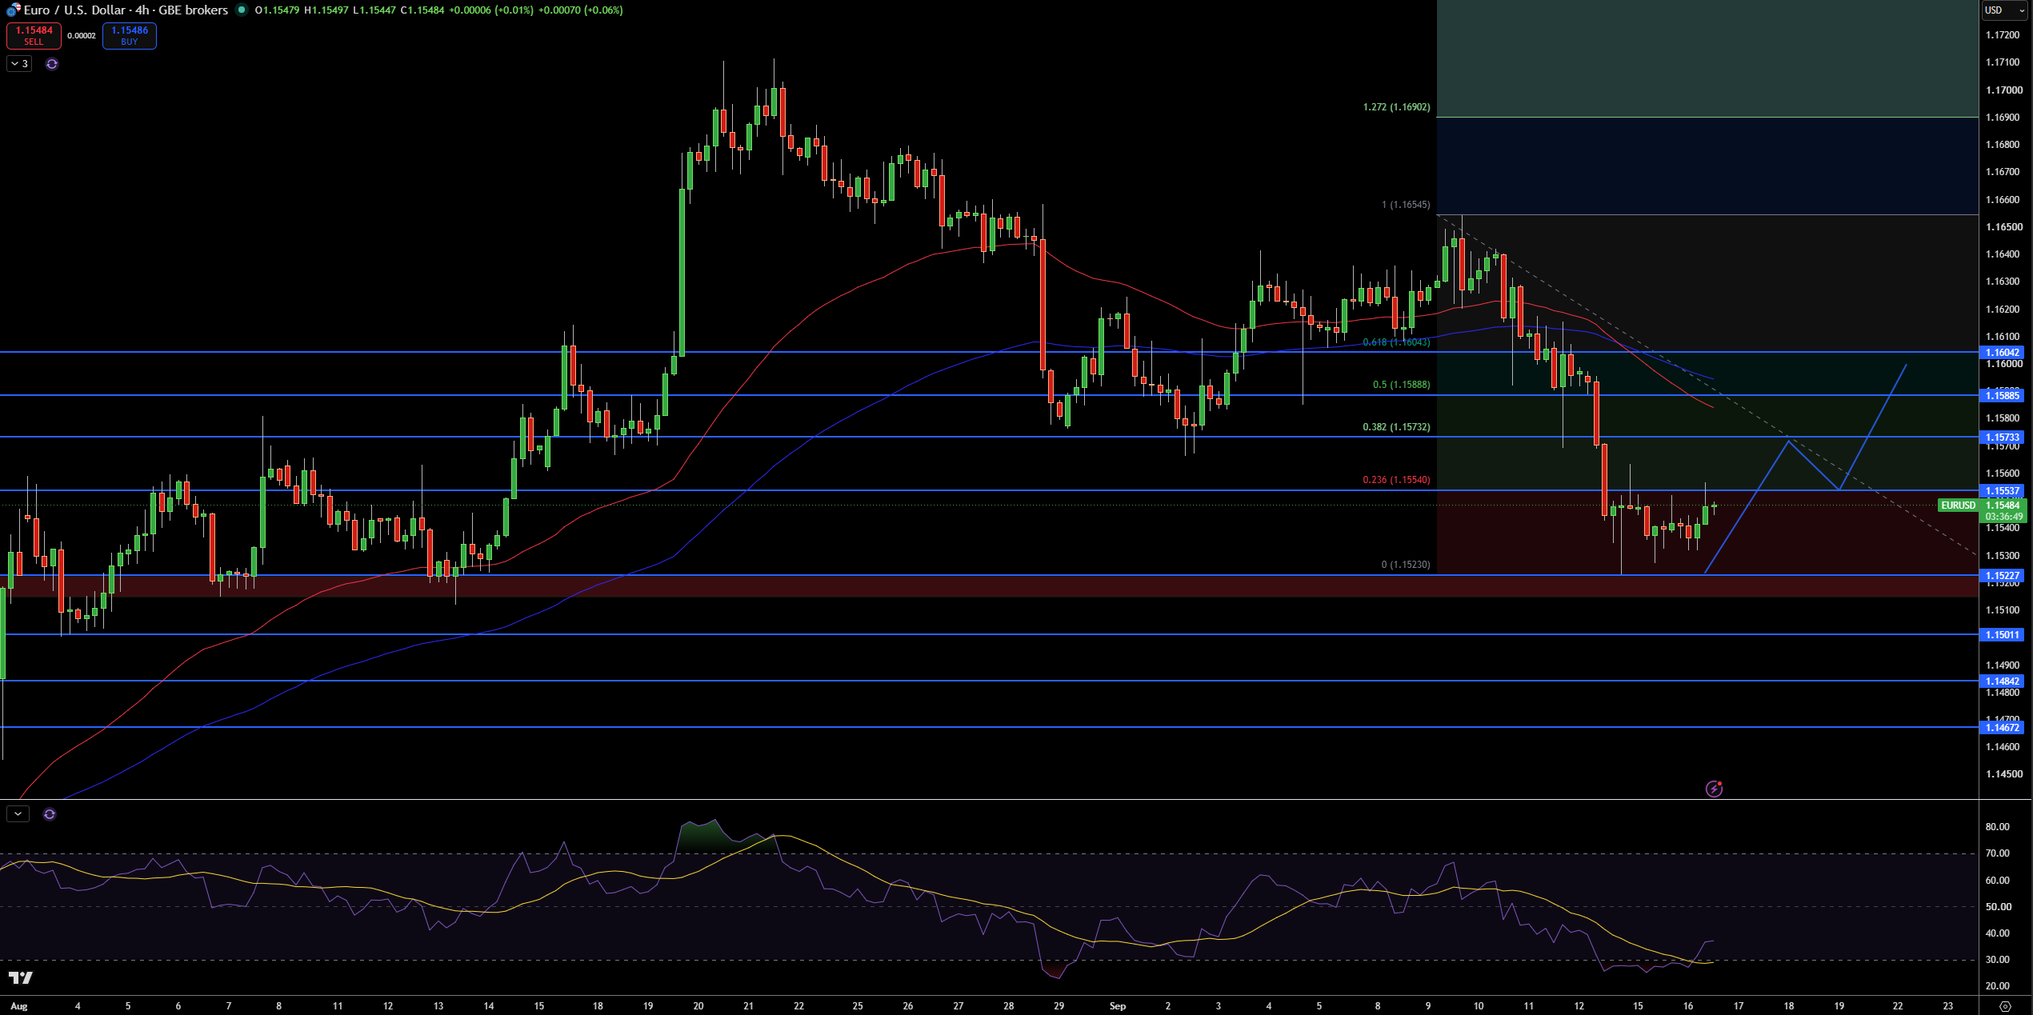Click the Aug label on time axis

pyautogui.click(x=19, y=1006)
